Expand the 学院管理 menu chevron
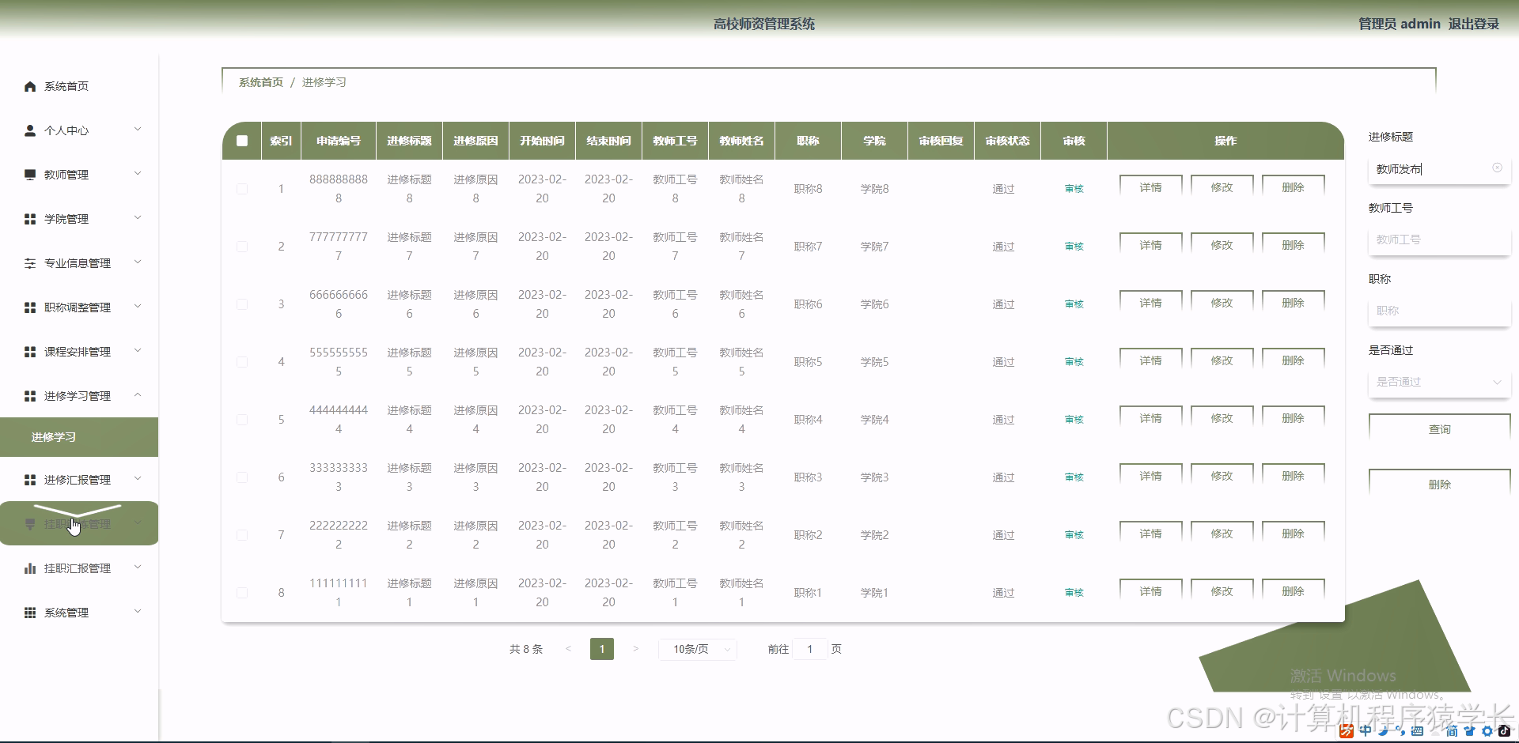The width and height of the screenshot is (1519, 743). point(138,218)
